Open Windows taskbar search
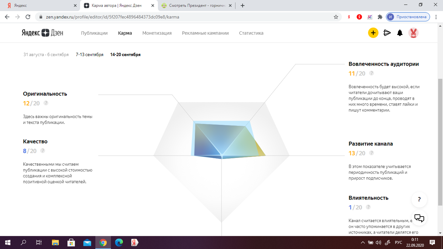 23,242
